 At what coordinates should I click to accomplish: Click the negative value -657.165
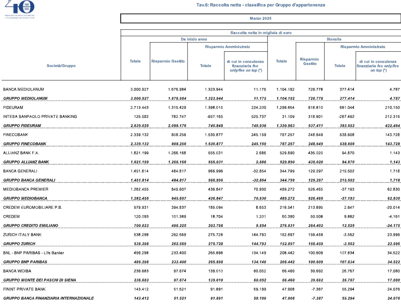coord(215,117)
